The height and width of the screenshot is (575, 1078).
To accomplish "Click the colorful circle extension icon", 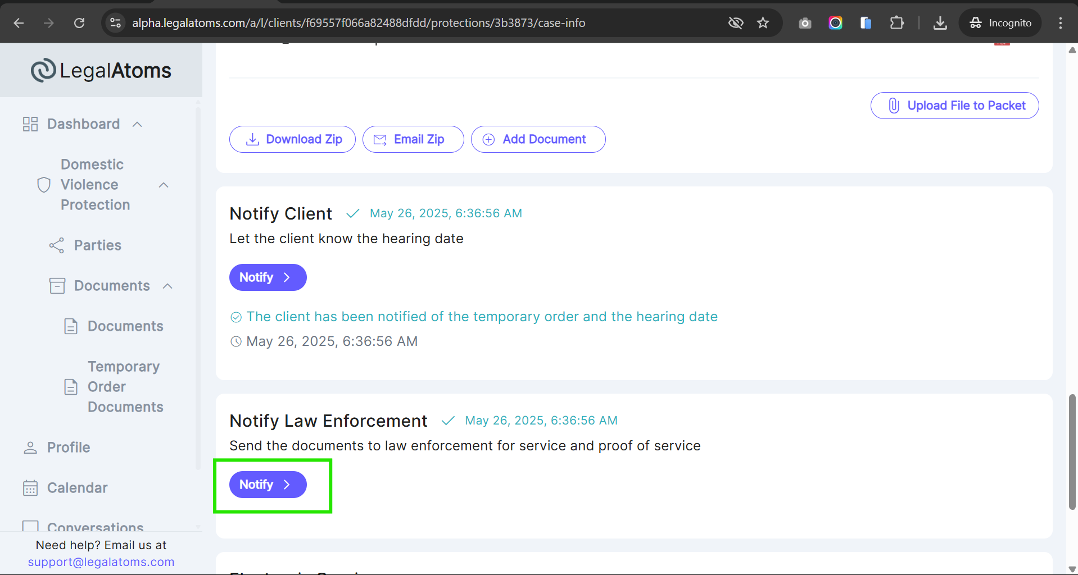I will [x=835, y=23].
